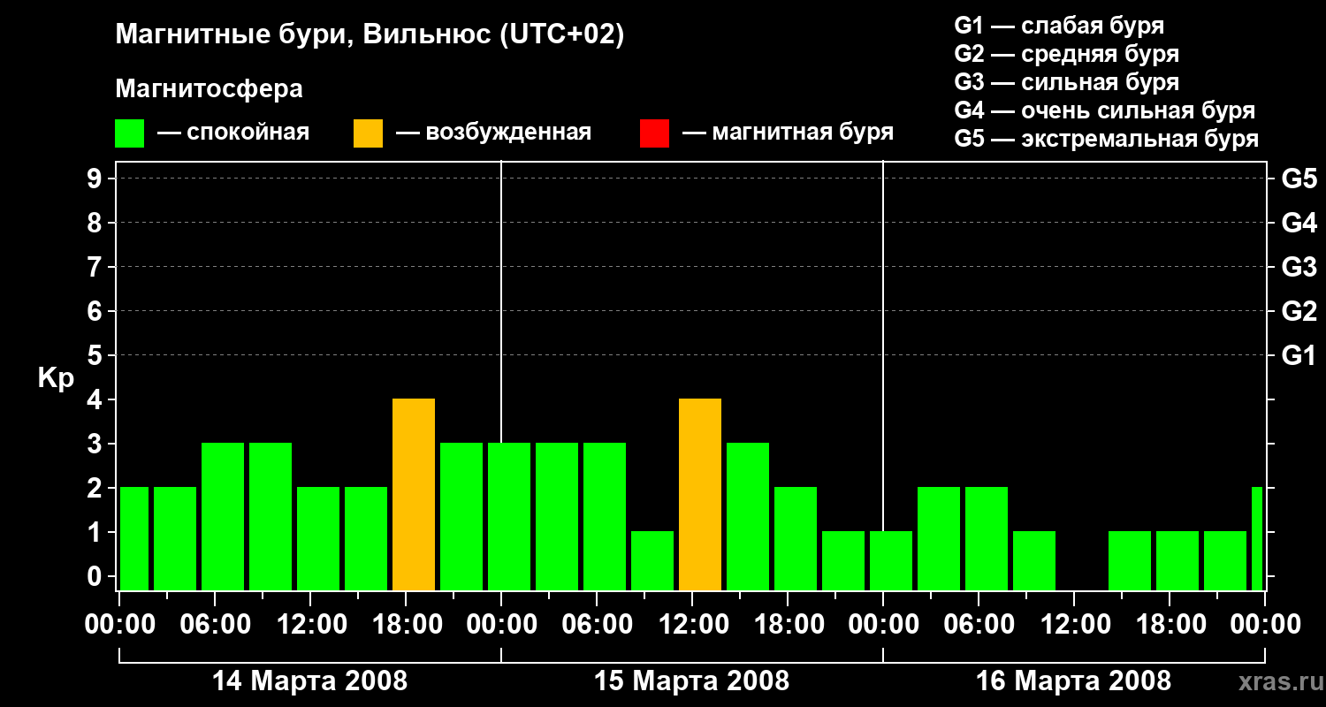Click the 18:00 time label under 14 March
The image size is (1326, 707).
(x=406, y=625)
